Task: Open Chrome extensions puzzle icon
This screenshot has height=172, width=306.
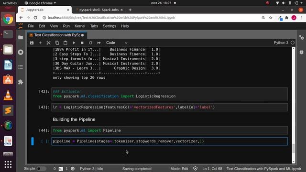Action: pos(287,18)
